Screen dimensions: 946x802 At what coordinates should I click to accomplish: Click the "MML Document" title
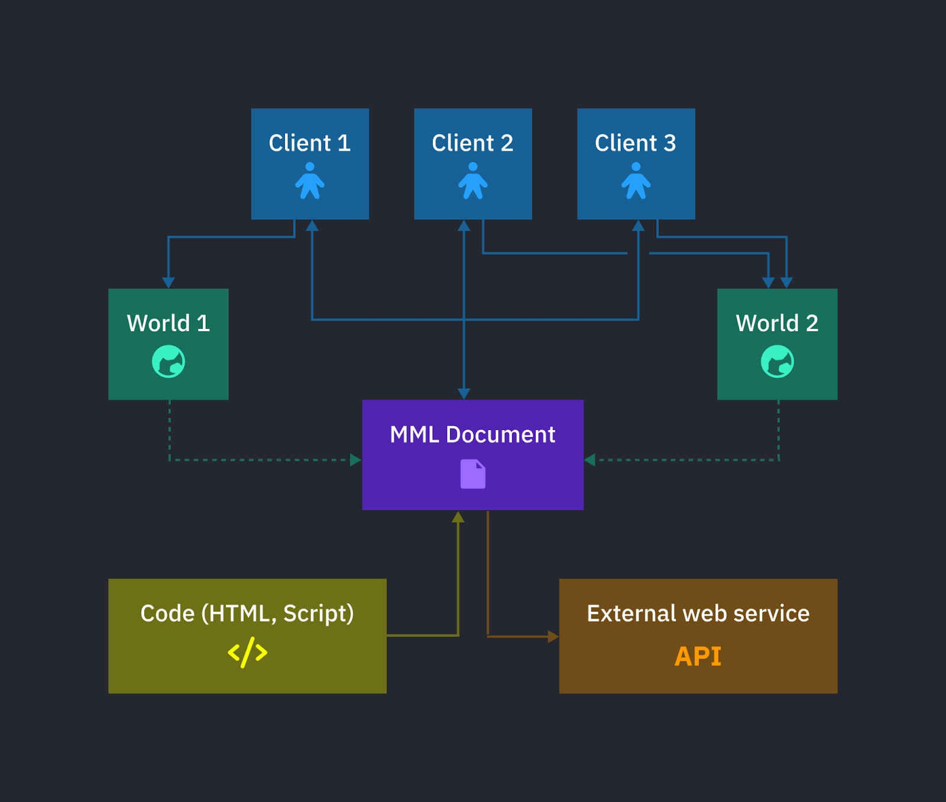pyautogui.click(x=472, y=435)
